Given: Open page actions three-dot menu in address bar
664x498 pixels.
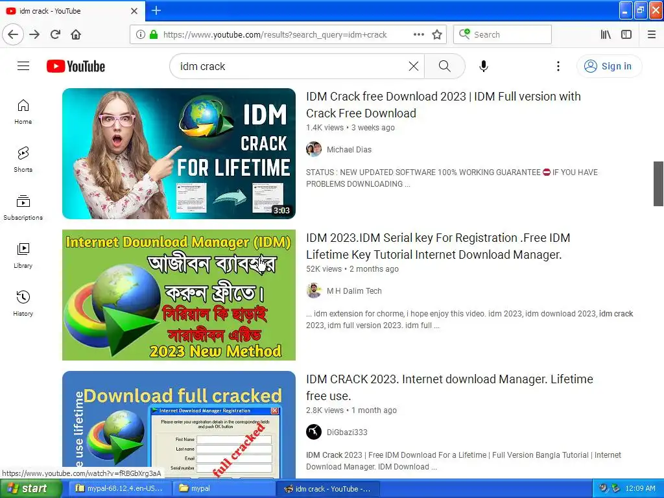Looking at the screenshot, I should (418, 35).
